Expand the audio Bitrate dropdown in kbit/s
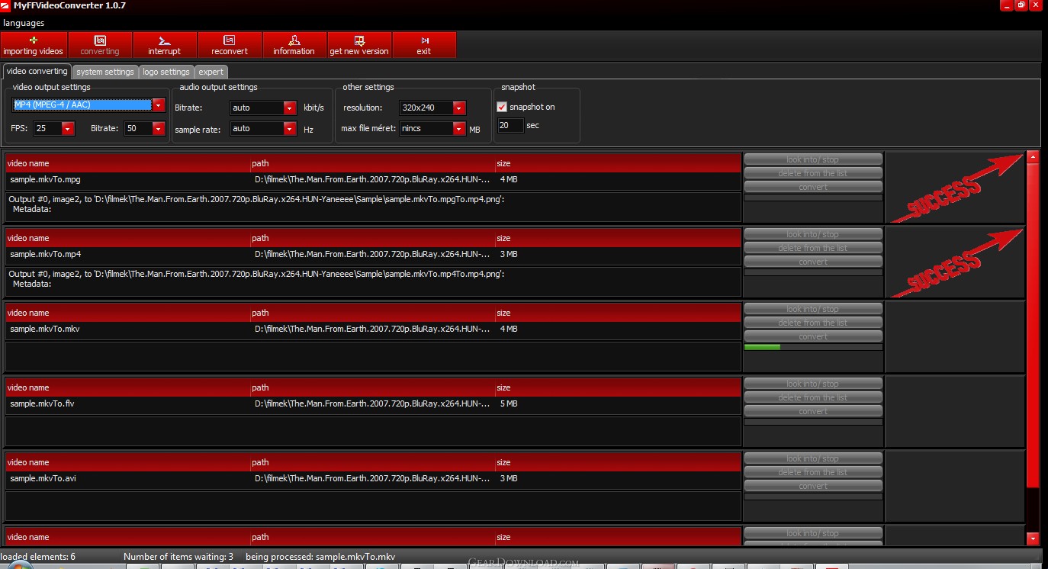 pos(290,108)
